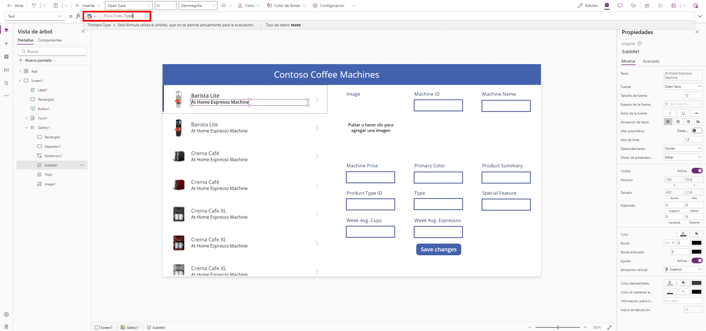Image resolution: width=706 pixels, height=331 pixels.
Task: Open the App checker stethoscope icon
Action: coord(633,6)
